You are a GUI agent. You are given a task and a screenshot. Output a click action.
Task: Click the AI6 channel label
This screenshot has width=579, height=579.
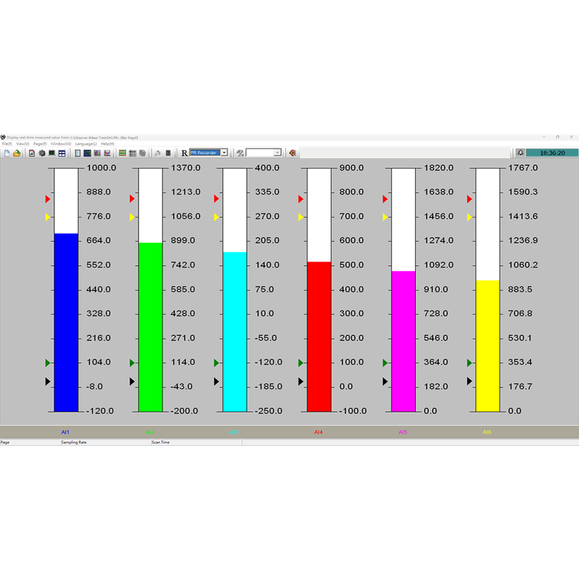(x=487, y=431)
